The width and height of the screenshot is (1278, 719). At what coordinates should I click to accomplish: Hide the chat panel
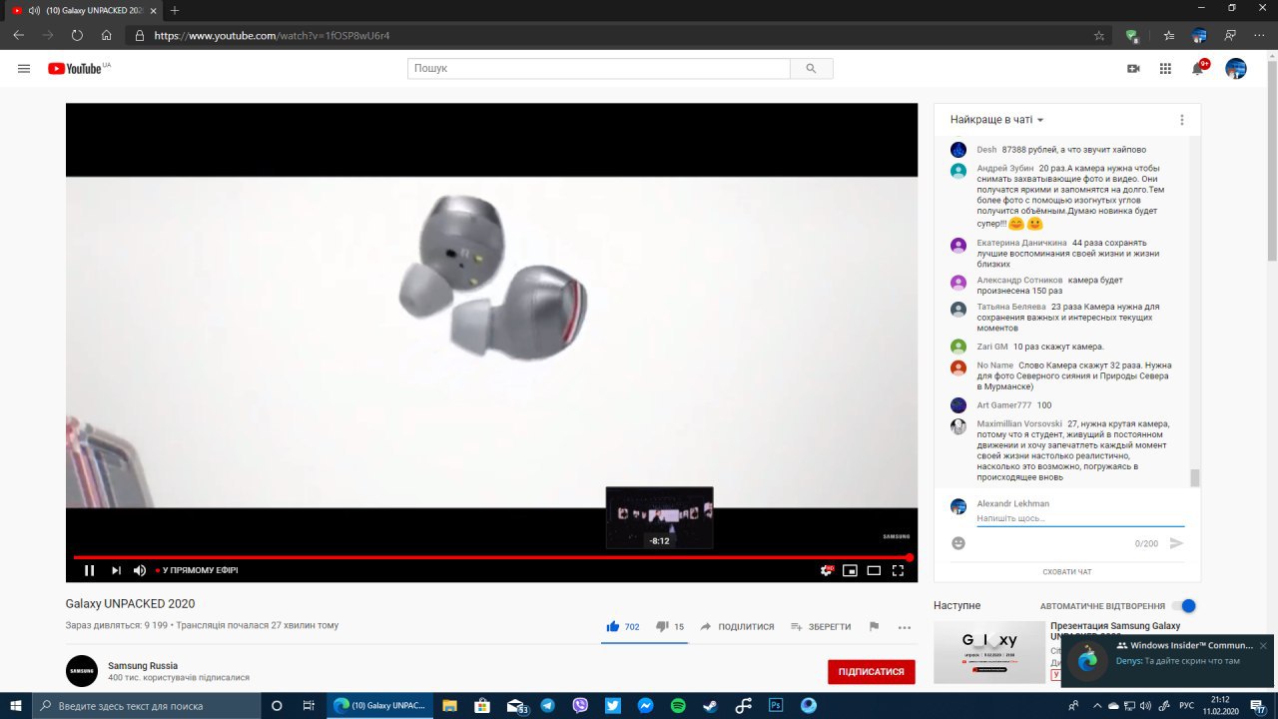point(1067,572)
